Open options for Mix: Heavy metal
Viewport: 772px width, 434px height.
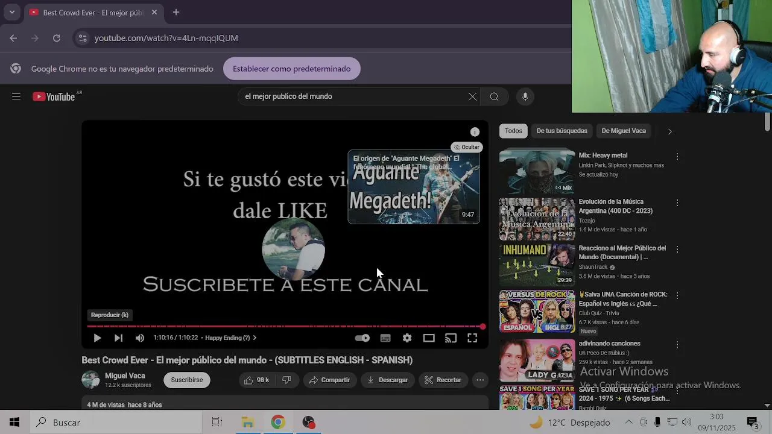click(677, 157)
